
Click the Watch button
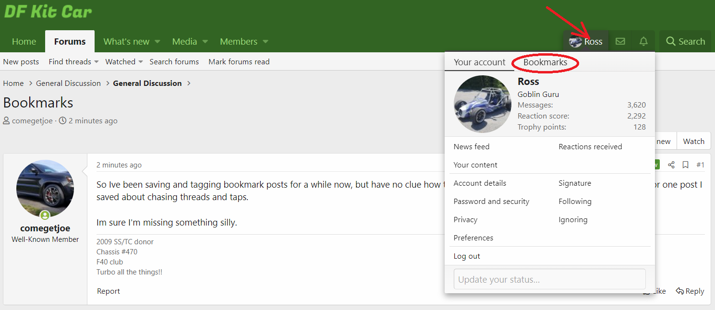click(x=694, y=141)
